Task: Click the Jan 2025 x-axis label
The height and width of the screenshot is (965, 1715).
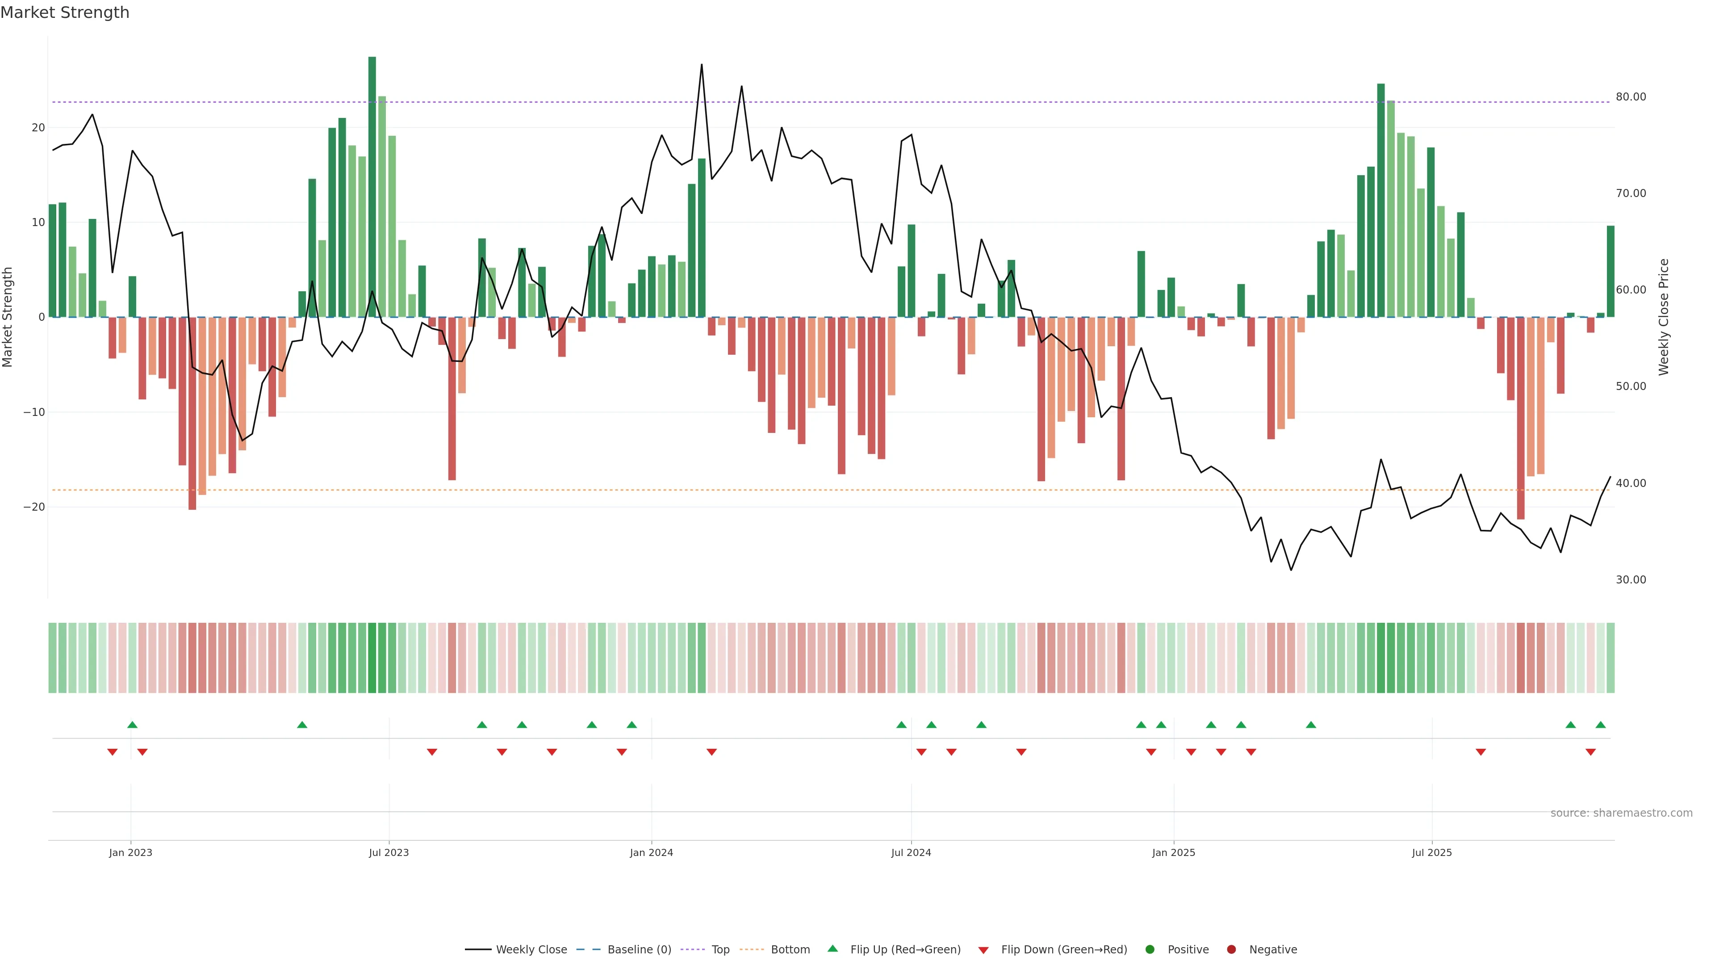Action: pyautogui.click(x=1174, y=852)
